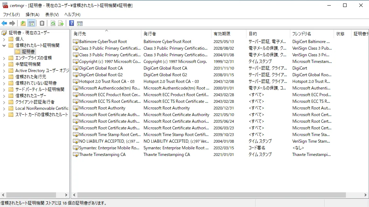
Task: Open the 操作(A) menu
Action: (x=33, y=15)
